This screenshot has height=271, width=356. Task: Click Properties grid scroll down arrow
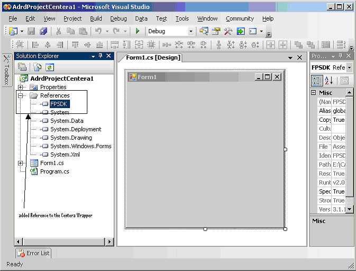point(349,209)
